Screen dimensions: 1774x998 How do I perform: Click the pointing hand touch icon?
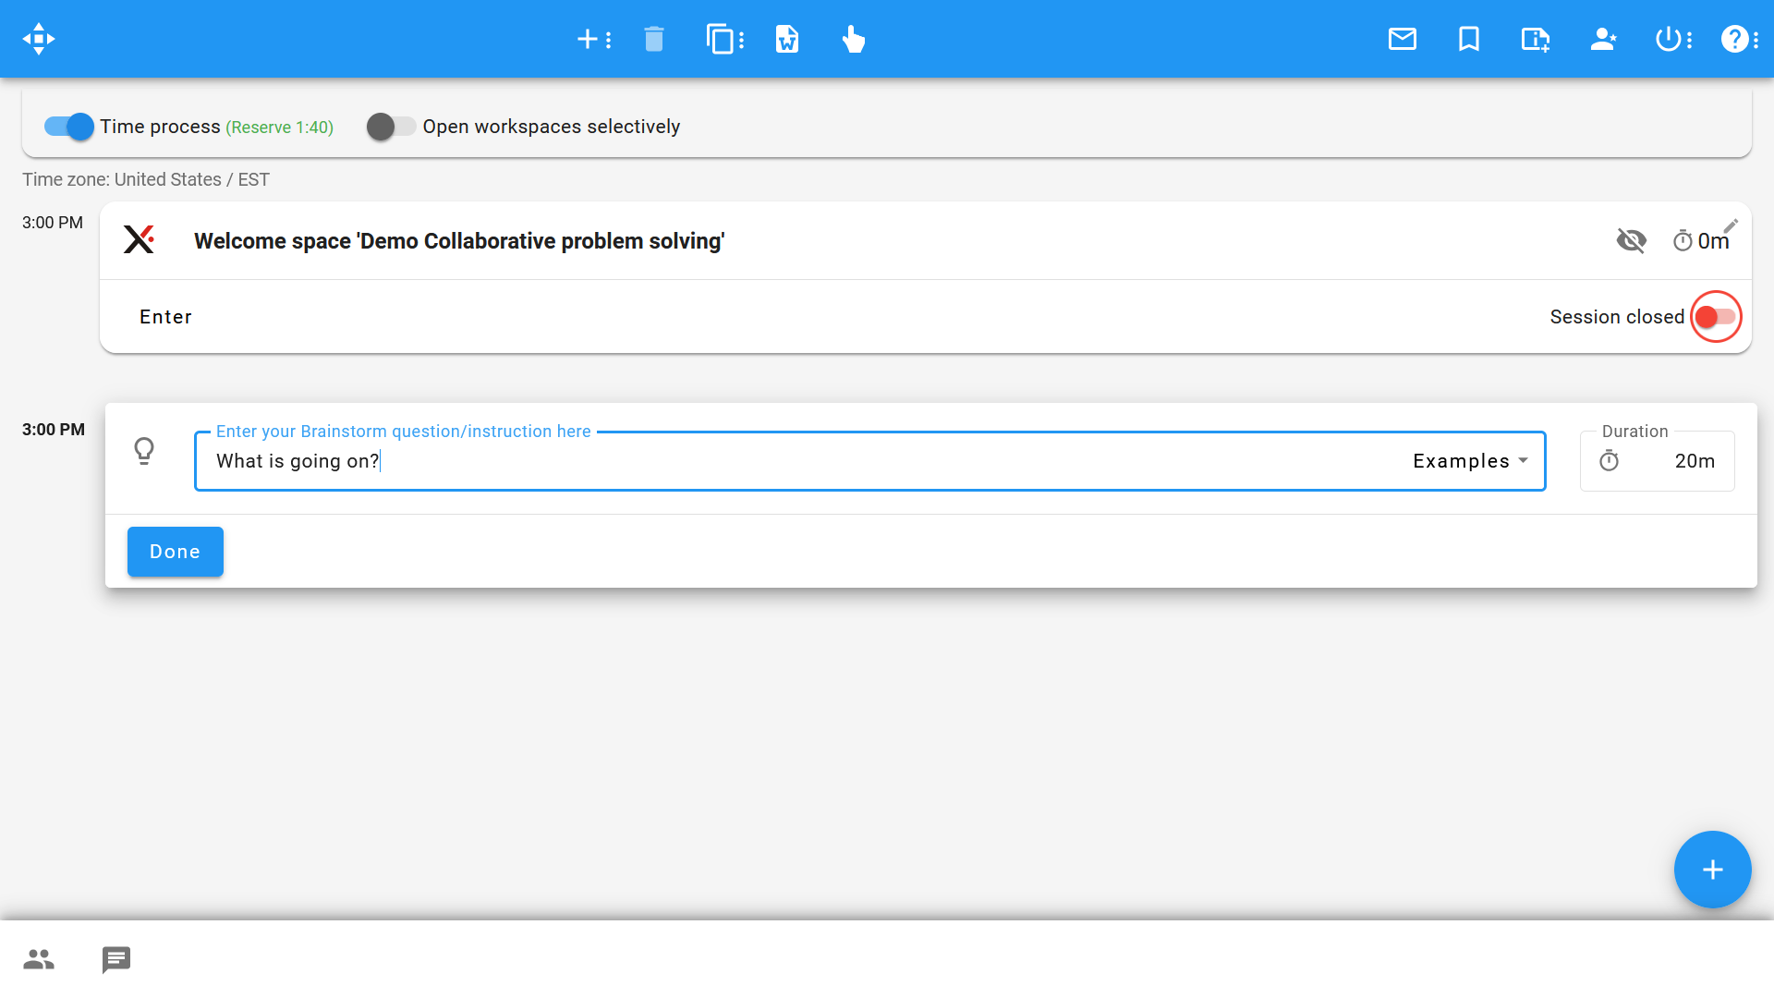pos(853,39)
